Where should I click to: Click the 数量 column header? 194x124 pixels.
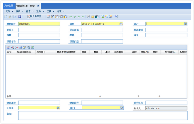(x=95, y=52)
